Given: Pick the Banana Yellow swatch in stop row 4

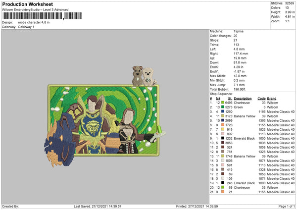Looking at the screenshot, I should coord(223,116).
